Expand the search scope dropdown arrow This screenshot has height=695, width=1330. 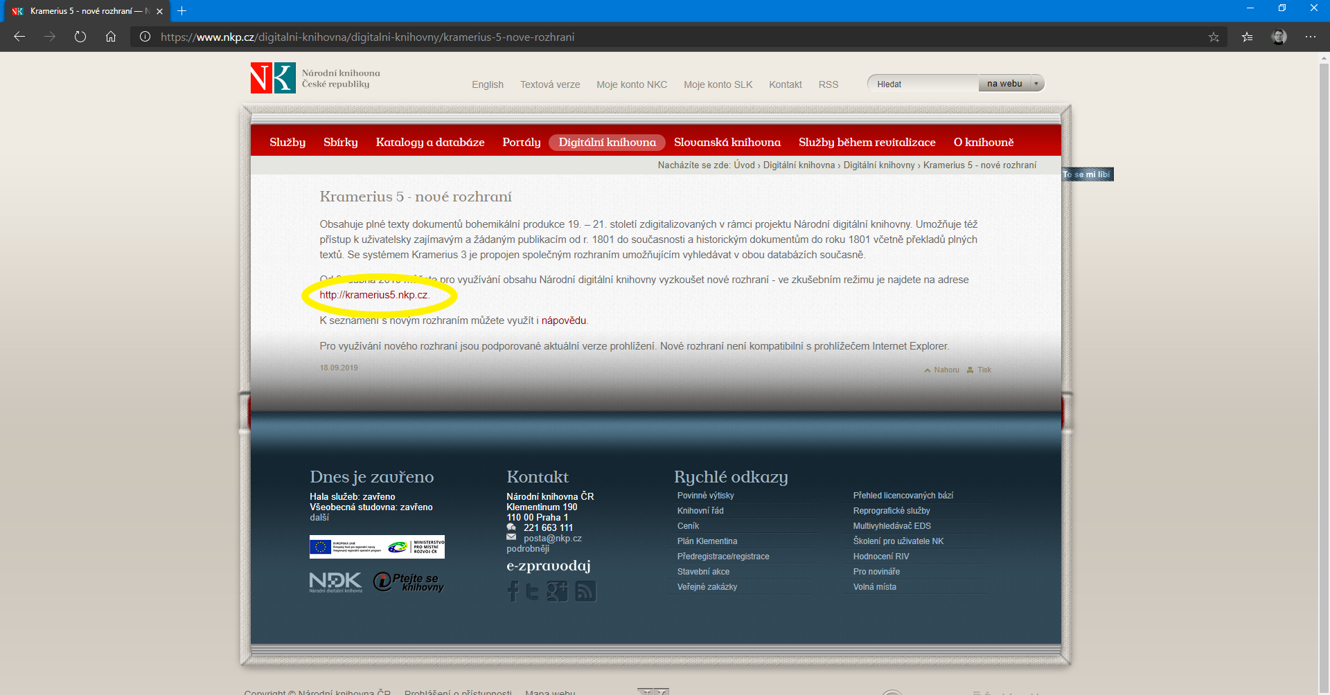tap(1036, 84)
